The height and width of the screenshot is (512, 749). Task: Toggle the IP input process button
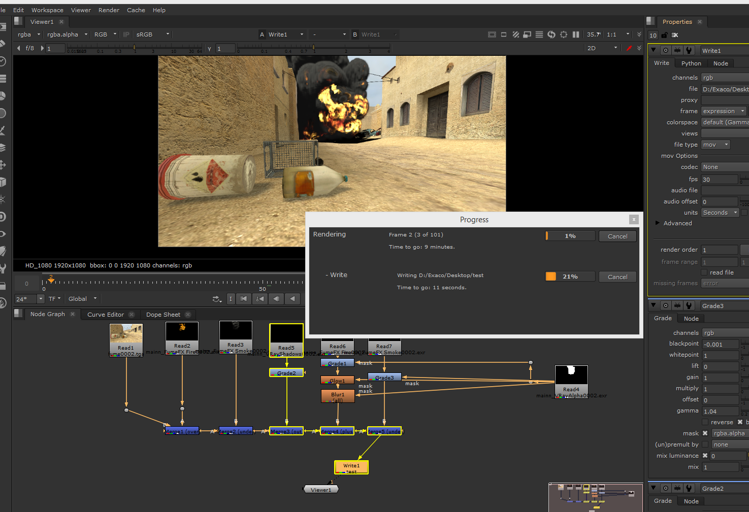[126, 35]
